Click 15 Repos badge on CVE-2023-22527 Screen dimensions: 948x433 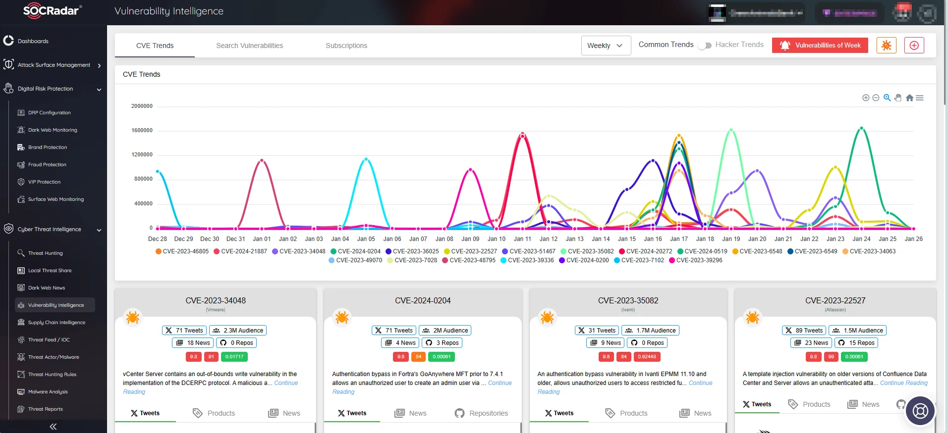856,343
